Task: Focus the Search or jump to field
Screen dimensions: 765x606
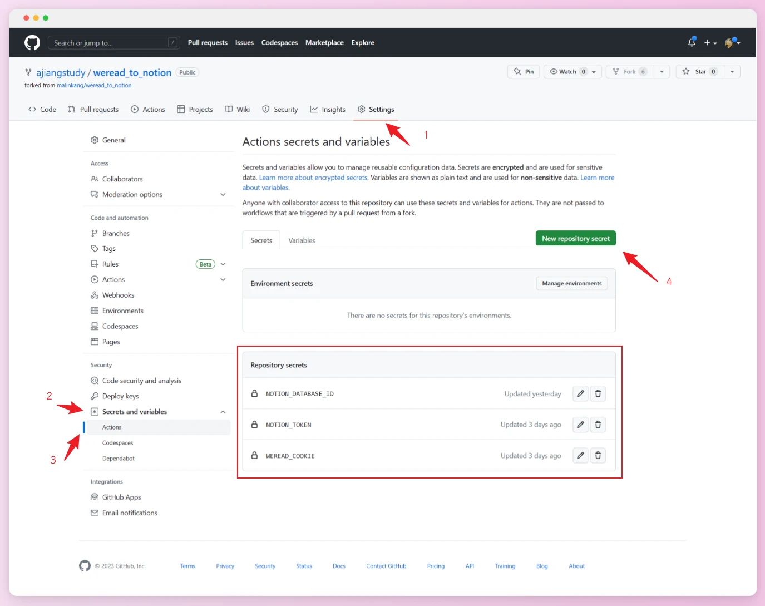Action: point(114,43)
